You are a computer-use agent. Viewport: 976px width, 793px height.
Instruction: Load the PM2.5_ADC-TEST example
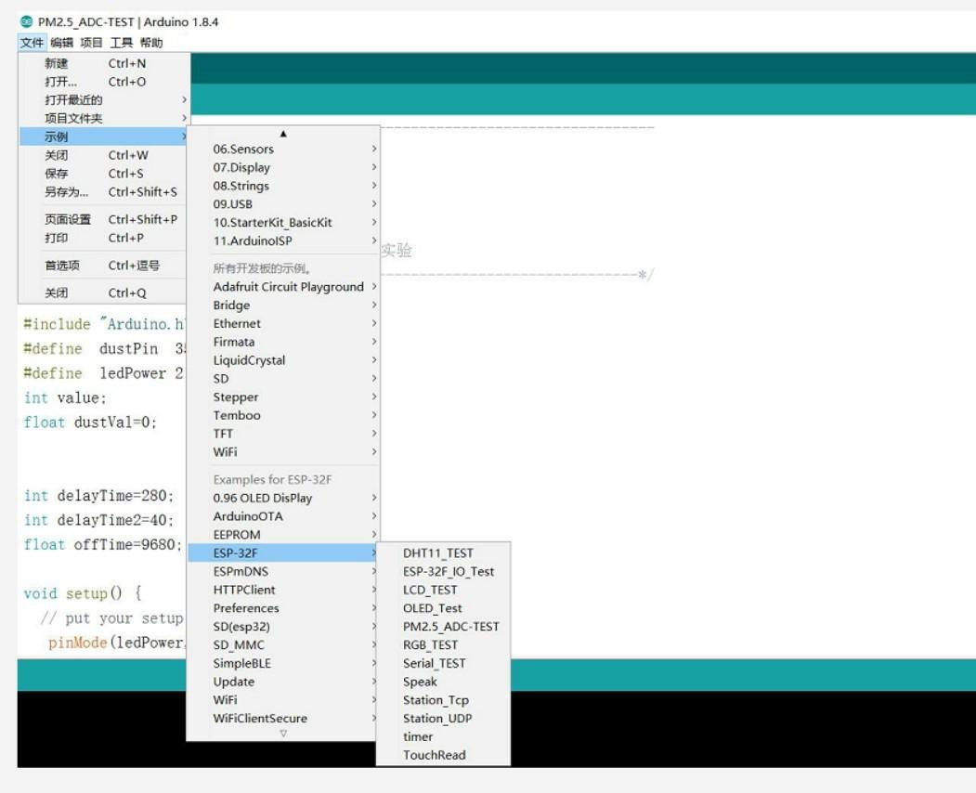(443, 626)
